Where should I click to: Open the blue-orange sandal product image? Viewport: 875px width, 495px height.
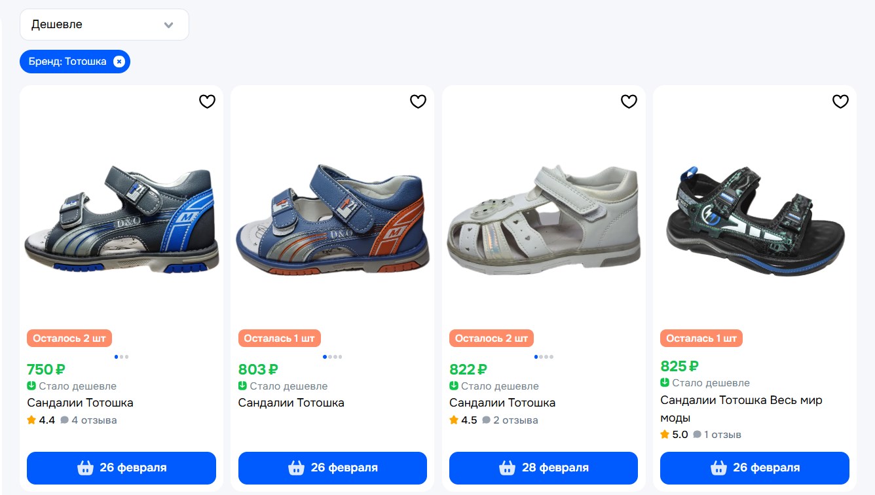[x=332, y=219]
